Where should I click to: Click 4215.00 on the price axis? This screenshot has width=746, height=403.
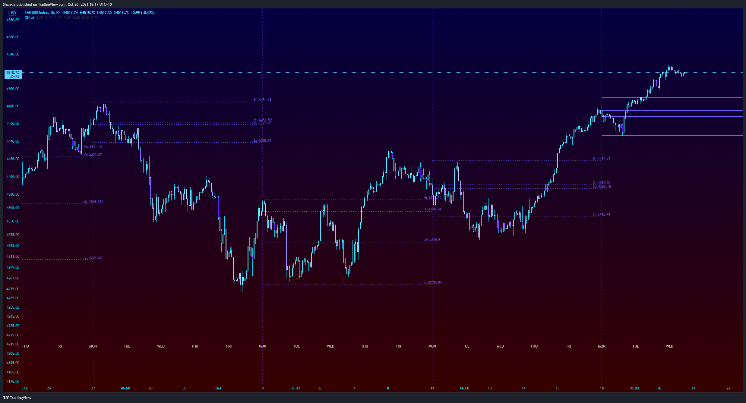13,344
